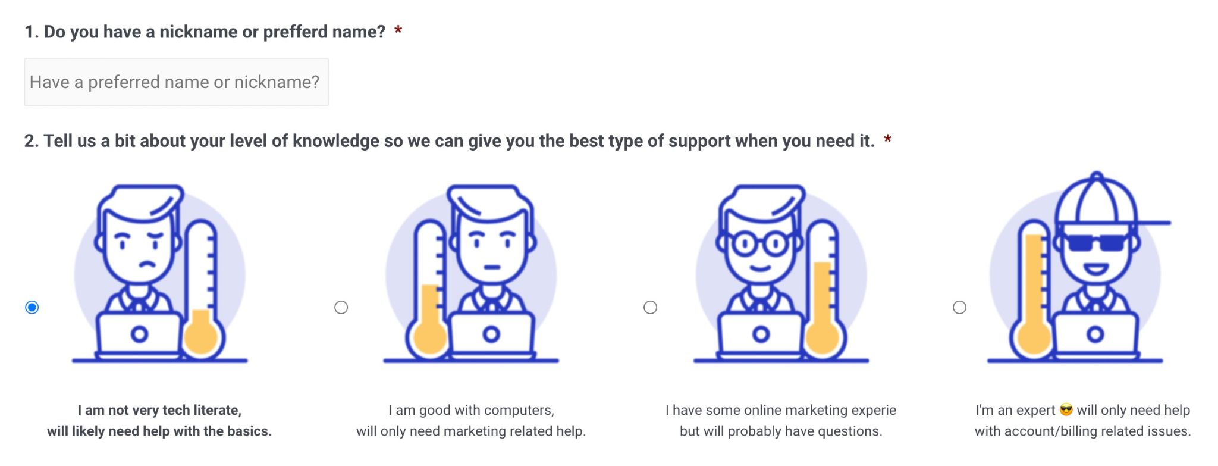Click the question 2 level of knowledge heading
Image resolution: width=1218 pixels, height=466 pixels.
pos(449,141)
